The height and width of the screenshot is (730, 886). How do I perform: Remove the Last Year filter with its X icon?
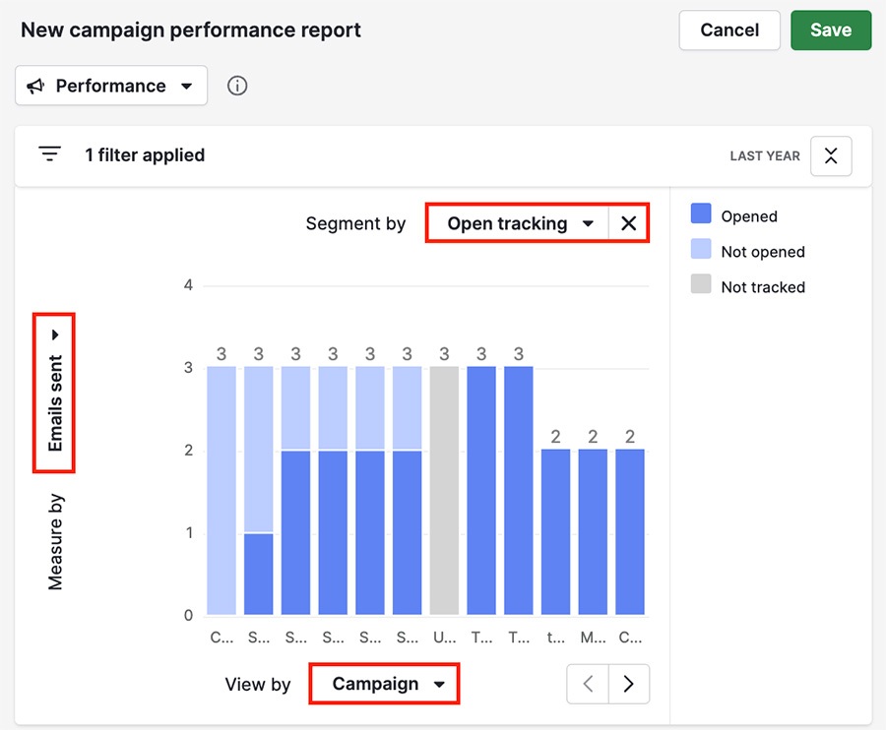pos(831,155)
